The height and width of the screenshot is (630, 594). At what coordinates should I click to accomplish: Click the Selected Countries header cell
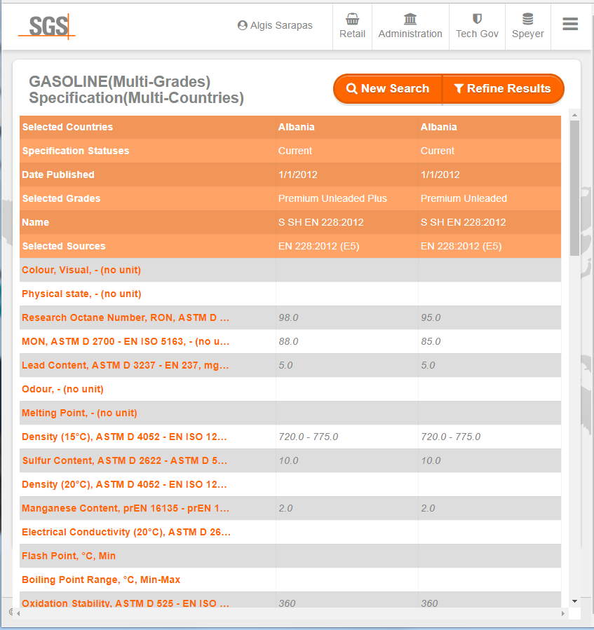coord(147,127)
